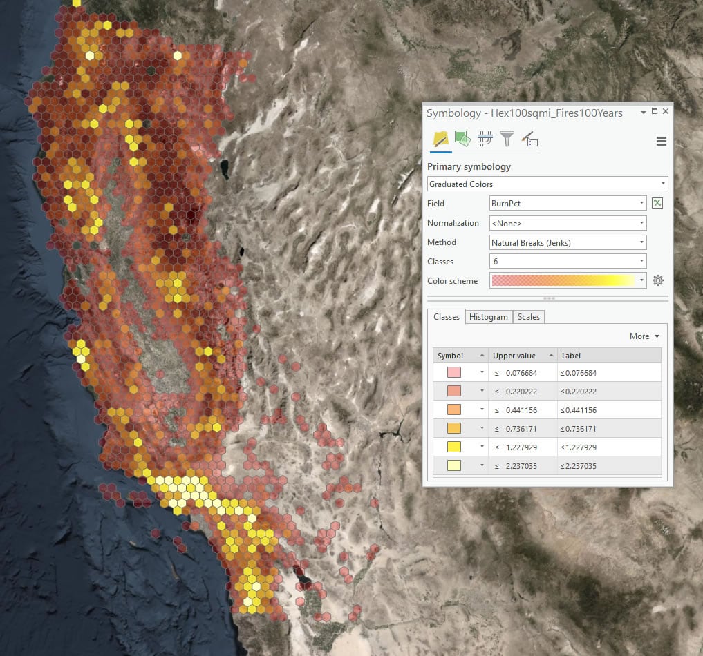Select the label cell ≤0.076684
This screenshot has width=703, height=656.
609,373
